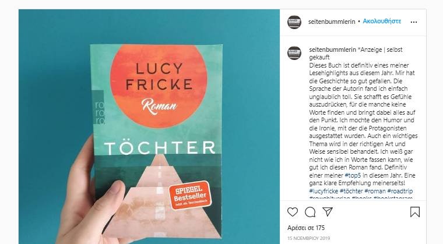Open the three-dot more options menu
Image resolution: width=443 pixels, height=244 pixels.
(414, 22)
